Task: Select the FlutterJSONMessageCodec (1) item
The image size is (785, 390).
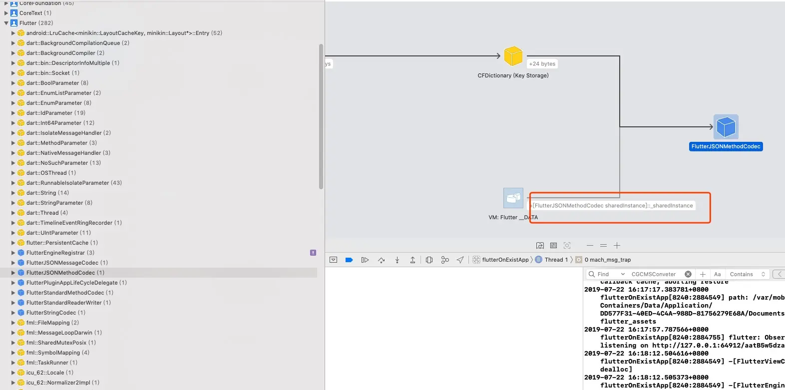Action: (67, 263)
